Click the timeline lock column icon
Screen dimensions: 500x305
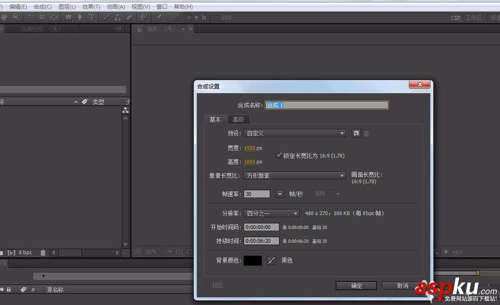click(8, 289)
